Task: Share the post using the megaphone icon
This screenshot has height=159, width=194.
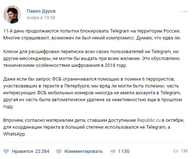Action: click(x=113, y=151)
